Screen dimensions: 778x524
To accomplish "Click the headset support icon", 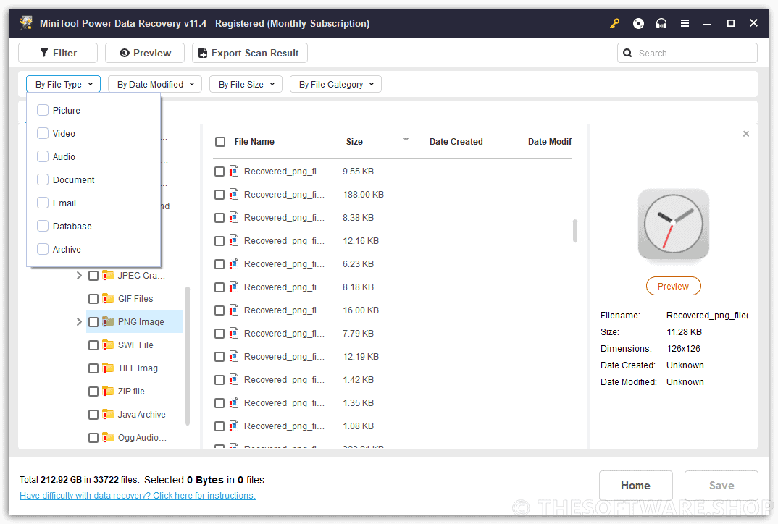I will [661, 23].
